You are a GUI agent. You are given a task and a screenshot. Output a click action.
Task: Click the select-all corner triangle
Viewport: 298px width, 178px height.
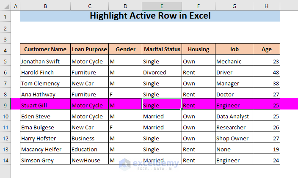point(5,6)
